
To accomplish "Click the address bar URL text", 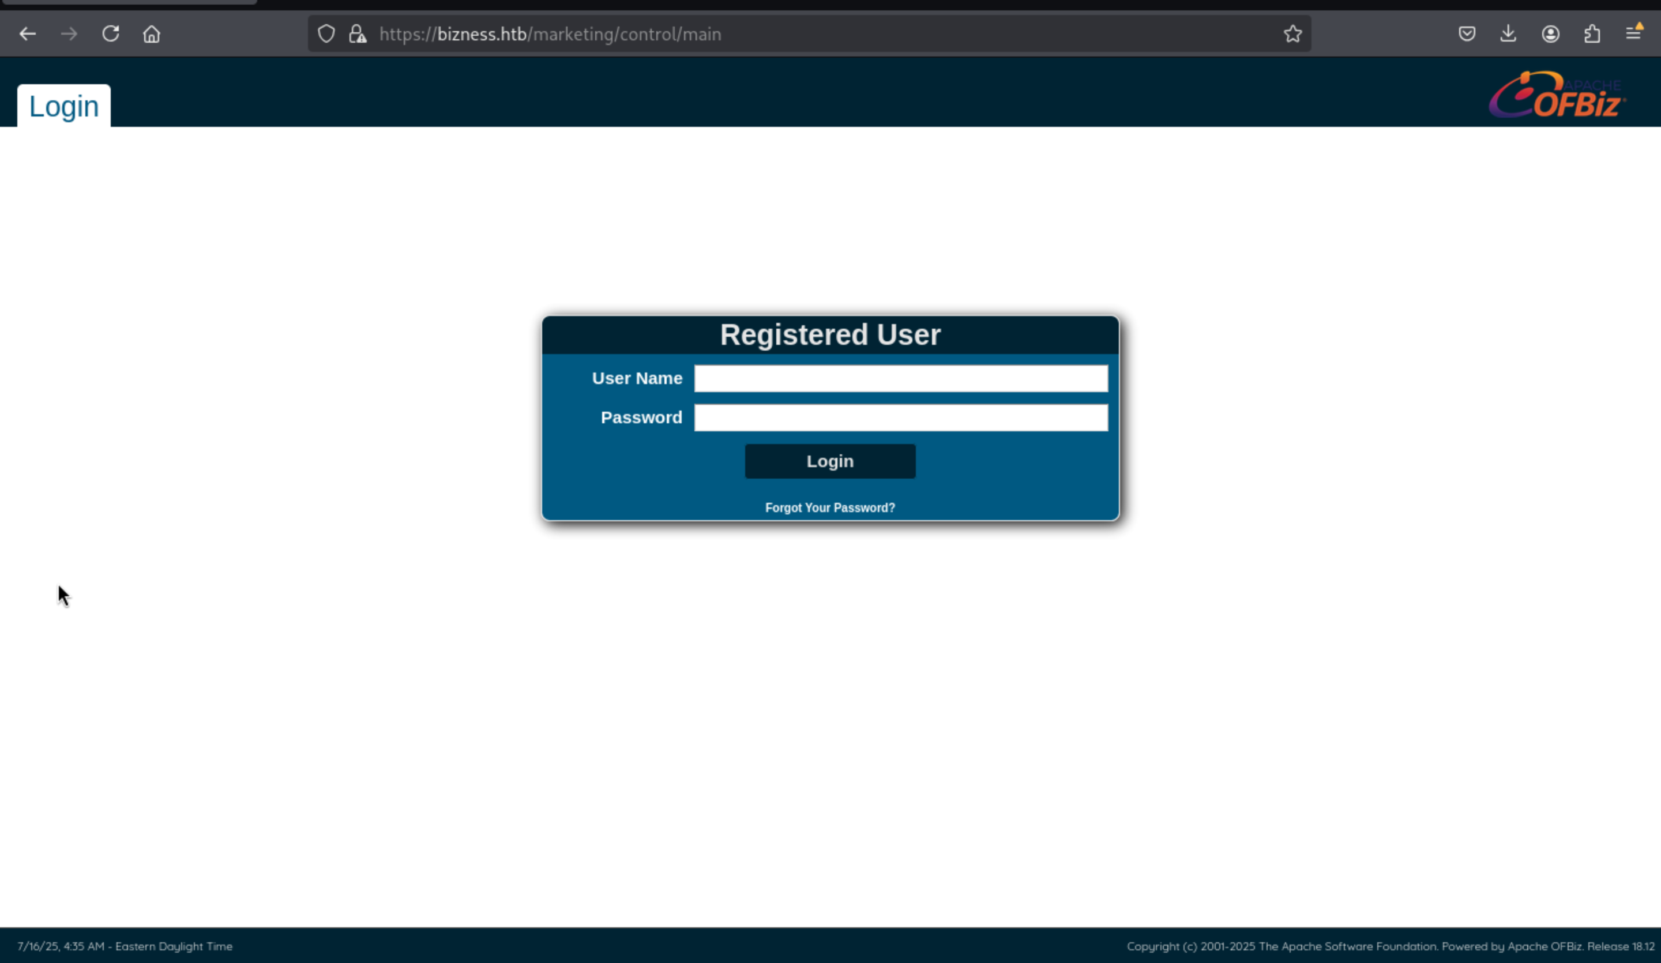I will (x=550, y=33).
